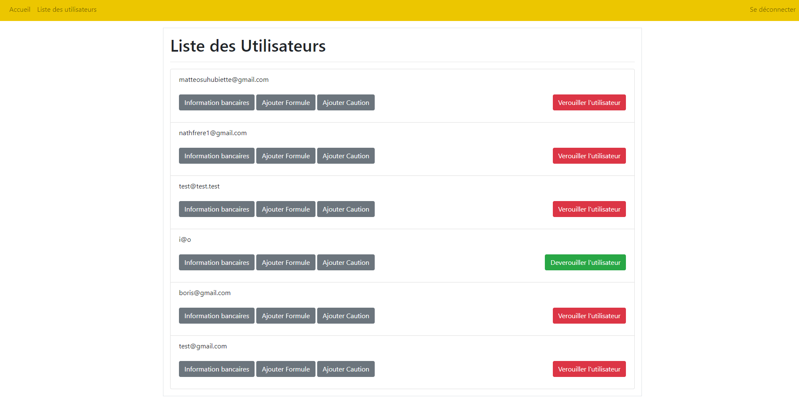The height and width of the screenshot is (408, 799).
Task: Open Liste des utilisateurs nav link
Action: click(67, 9)
